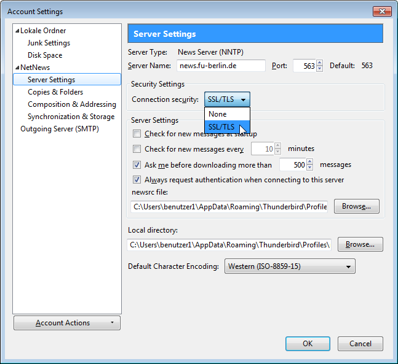Open Disk Space page

pyautogui.click(x=45, y=55)
